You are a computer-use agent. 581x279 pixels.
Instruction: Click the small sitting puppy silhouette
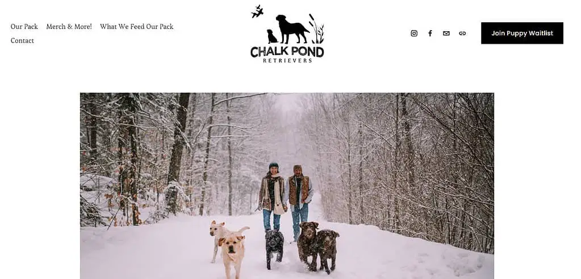272,36
